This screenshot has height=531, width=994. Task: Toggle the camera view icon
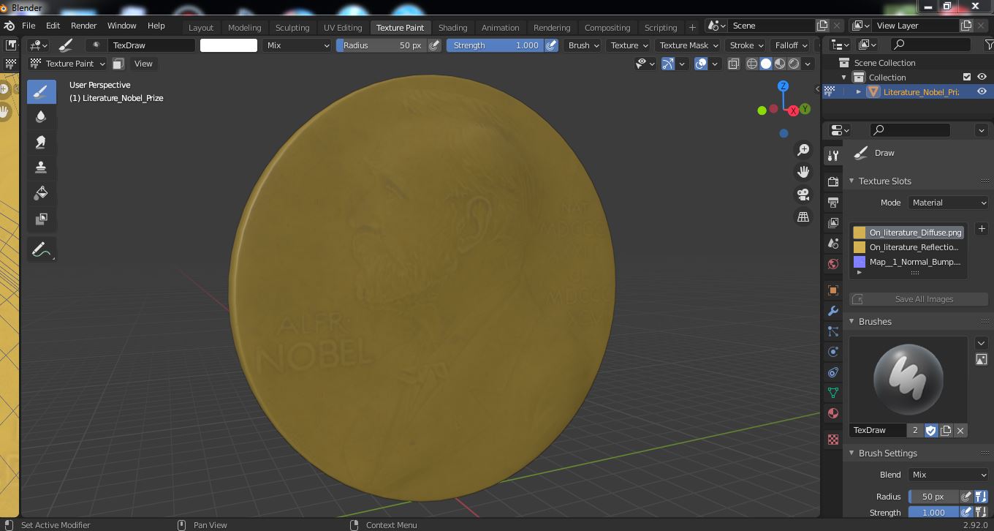tap(803, 195)
